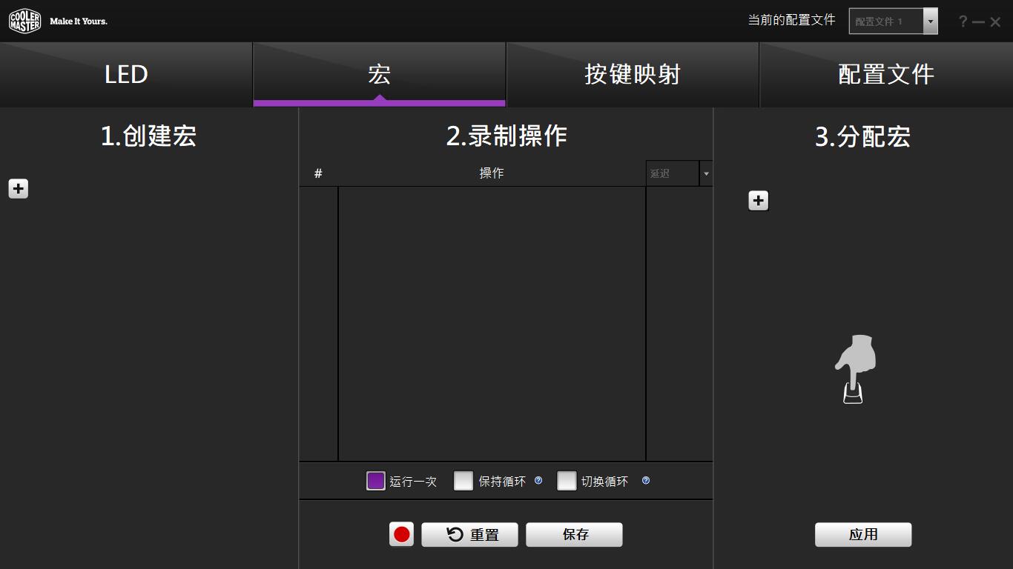Click the help question mark icon in title bar
Screen dimensions: 1013x569
[x=962, y=21]
